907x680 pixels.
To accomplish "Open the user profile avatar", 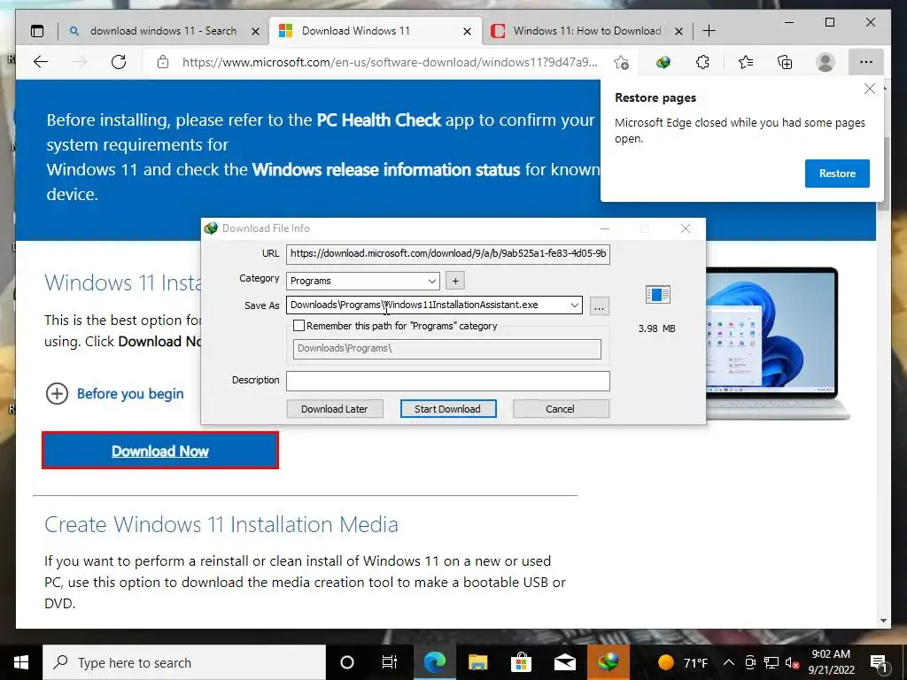I will [x=826, y=62].
